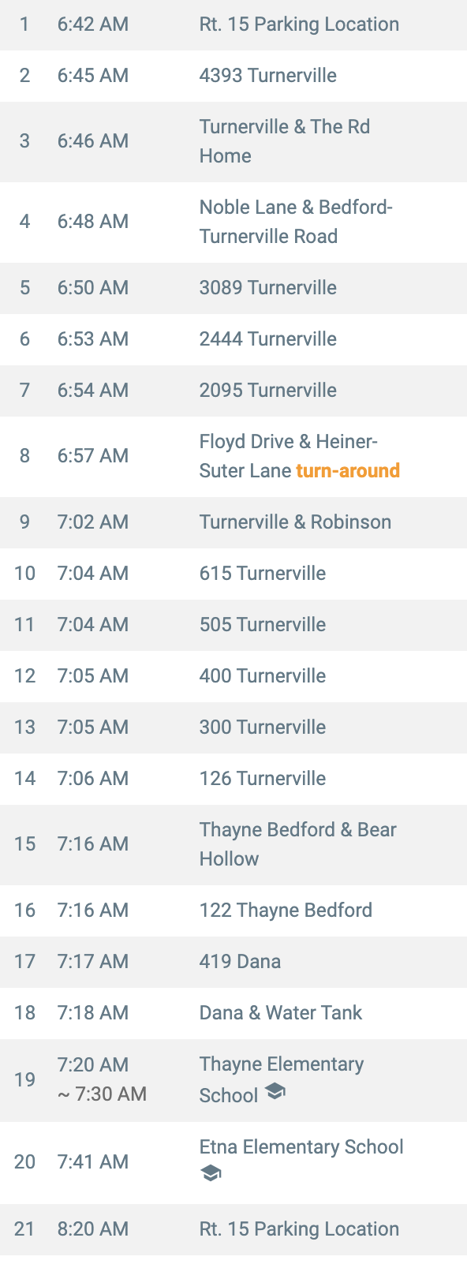Select the 4393 Turnerville stop
The height and width of the screenshot is (1264, 467).
(x=233, y=77)
